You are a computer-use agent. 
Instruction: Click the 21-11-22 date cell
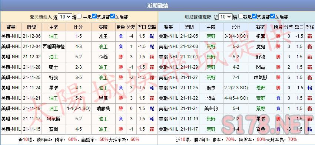[x=189, y=98]
